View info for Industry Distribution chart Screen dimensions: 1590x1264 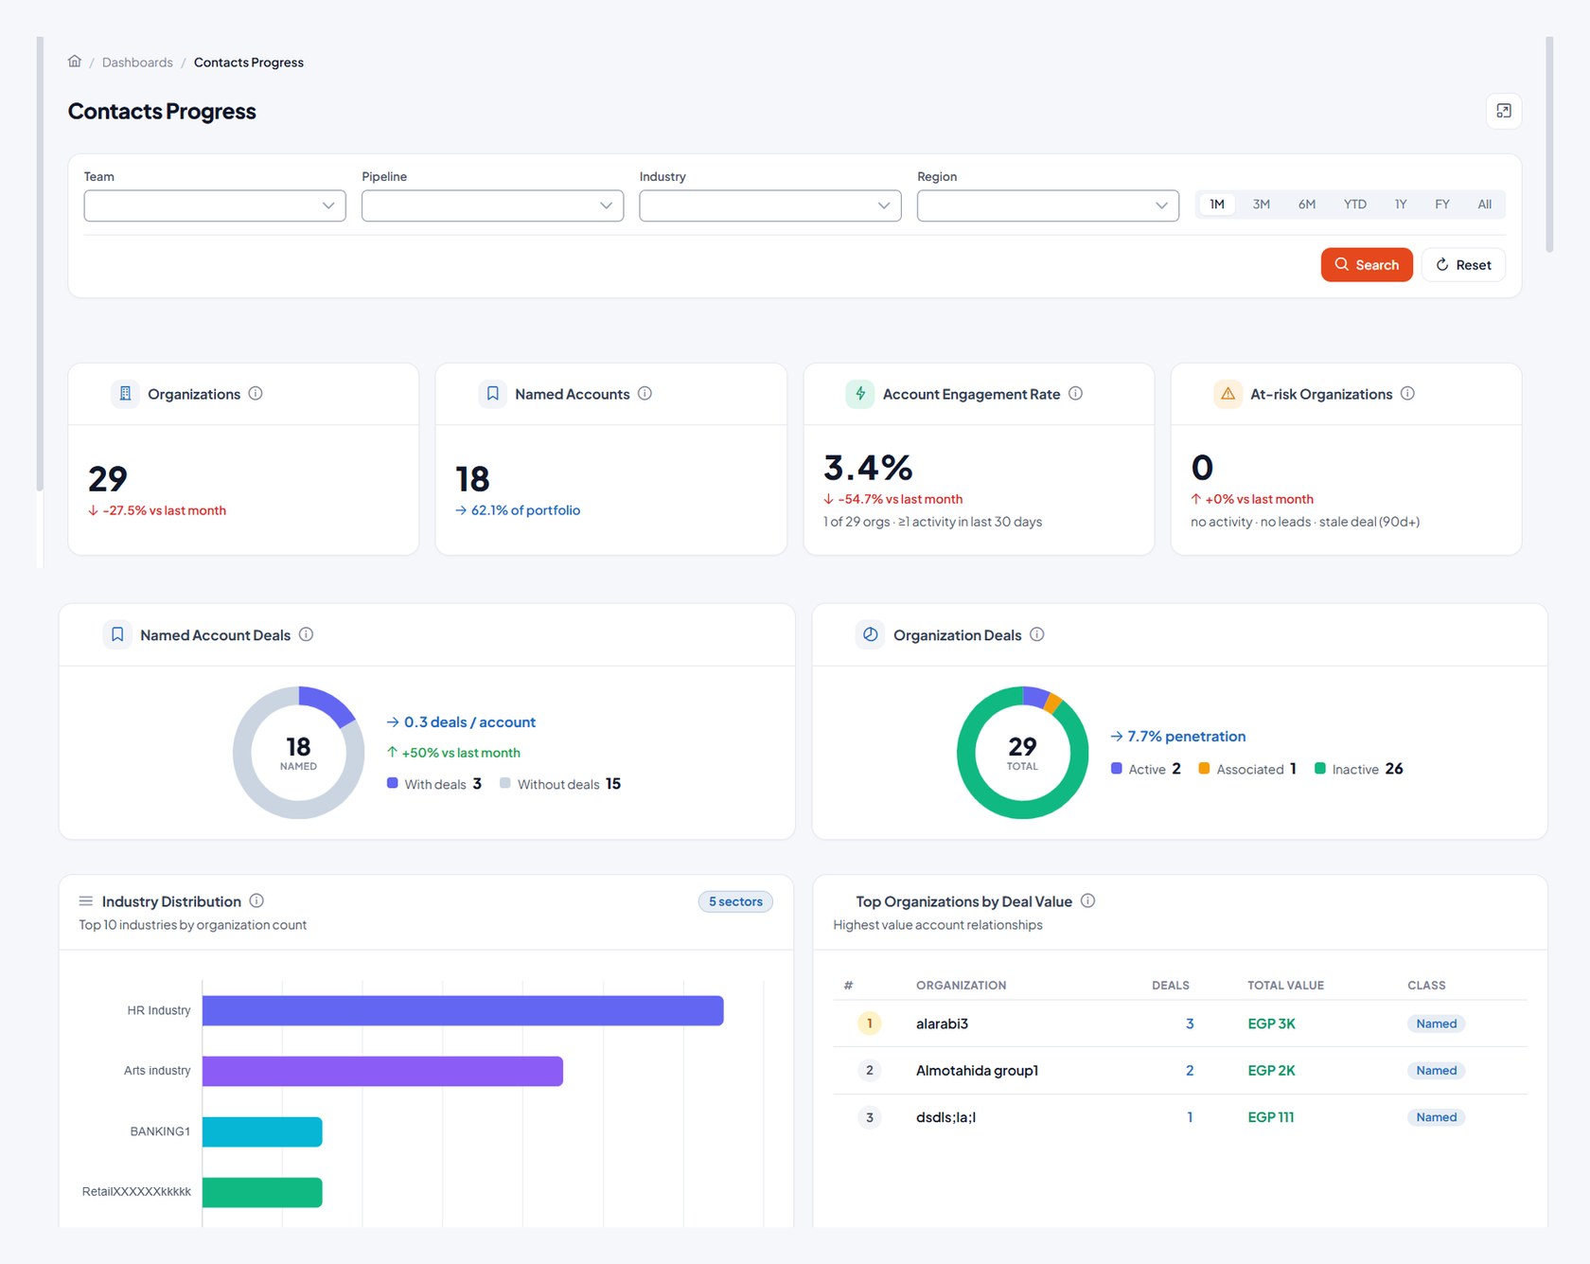point(256,900)
